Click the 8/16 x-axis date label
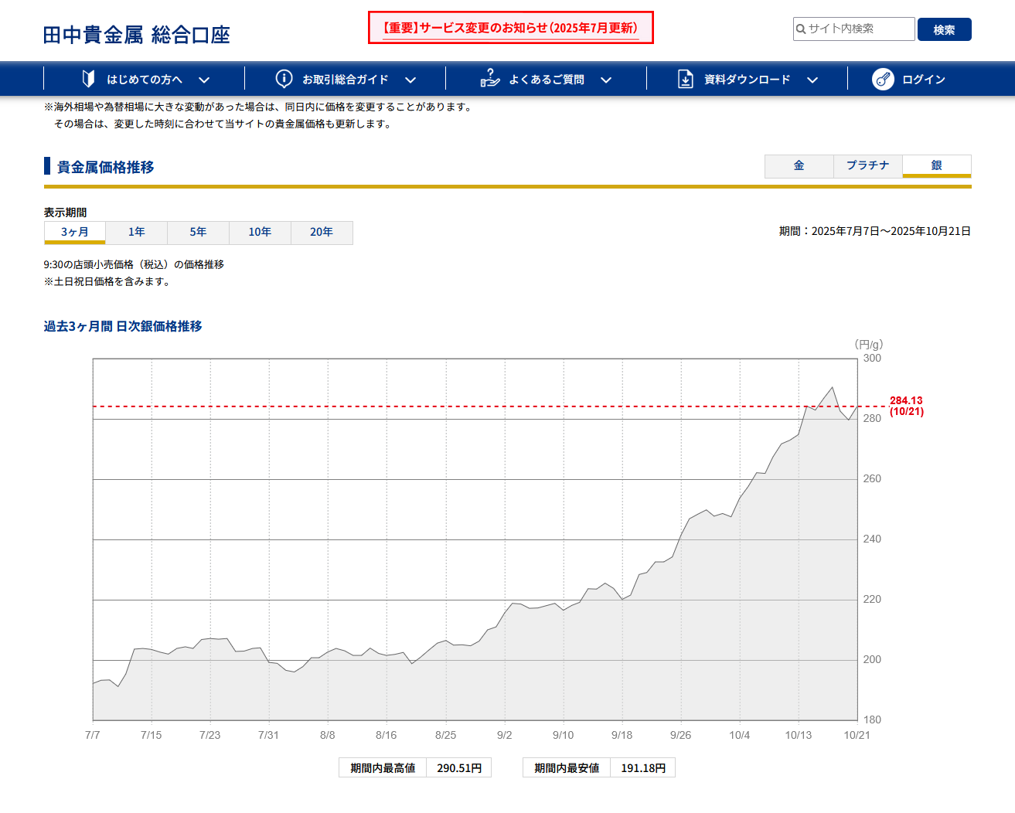The image size is (1015, 813). tap(387, 735)
